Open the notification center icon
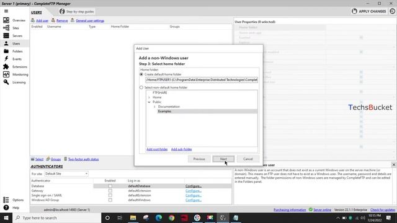The image size is (397, 223). (x=389, y=217)
